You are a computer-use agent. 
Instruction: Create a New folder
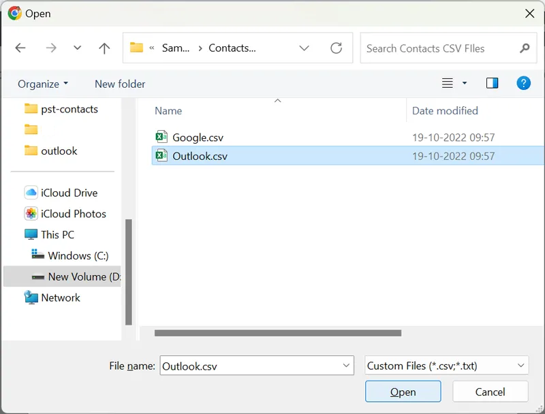120,84
